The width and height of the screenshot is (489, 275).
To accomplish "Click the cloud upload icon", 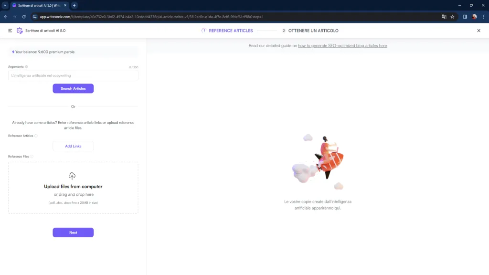I will [72, 176].
